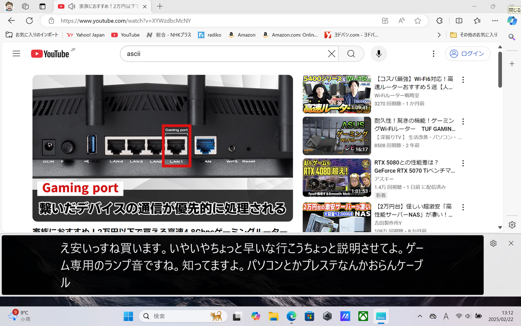Open the ASUS TUF Gaming router thumbnail
The width and height of the screenshot is (521, 326).
[x=337, y=136]
